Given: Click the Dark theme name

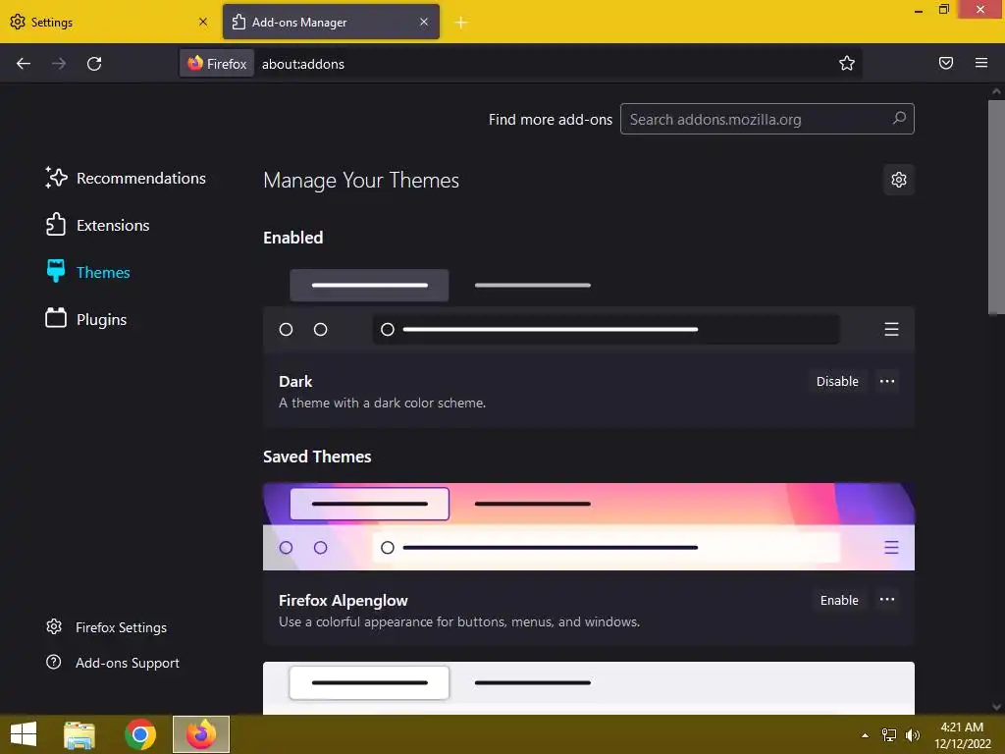Looking at the screenshot, I should 295,382.
